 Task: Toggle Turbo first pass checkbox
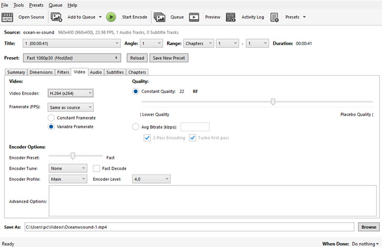coord(192,138)
